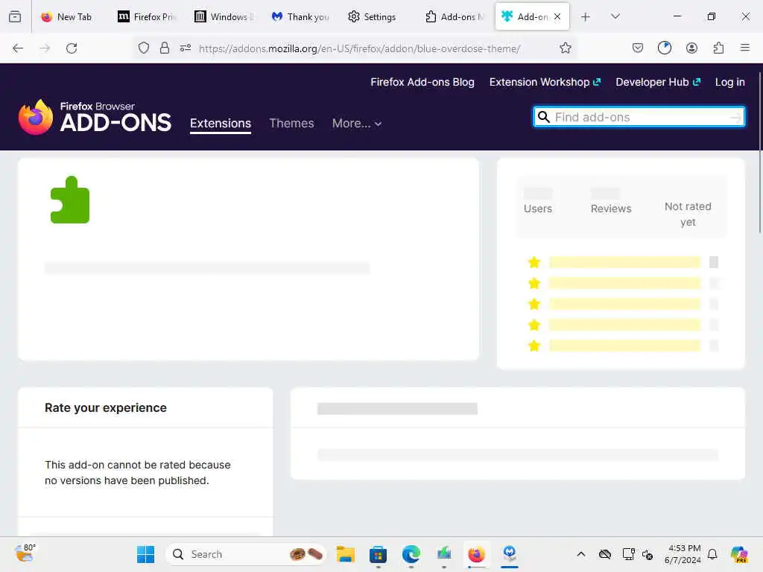Expand the list all tabs dropdown
763x572 pixels.
coord(615,16)
